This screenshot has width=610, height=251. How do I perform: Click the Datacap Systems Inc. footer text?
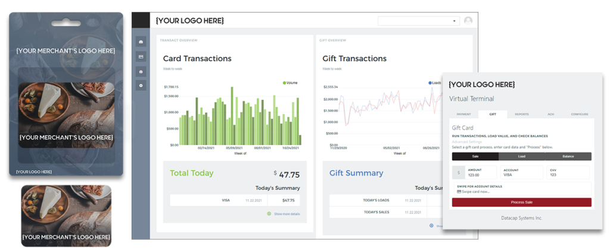522,218
